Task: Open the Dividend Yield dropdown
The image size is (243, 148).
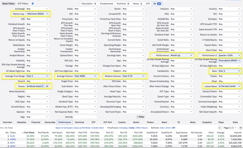Action: [181, 35]
